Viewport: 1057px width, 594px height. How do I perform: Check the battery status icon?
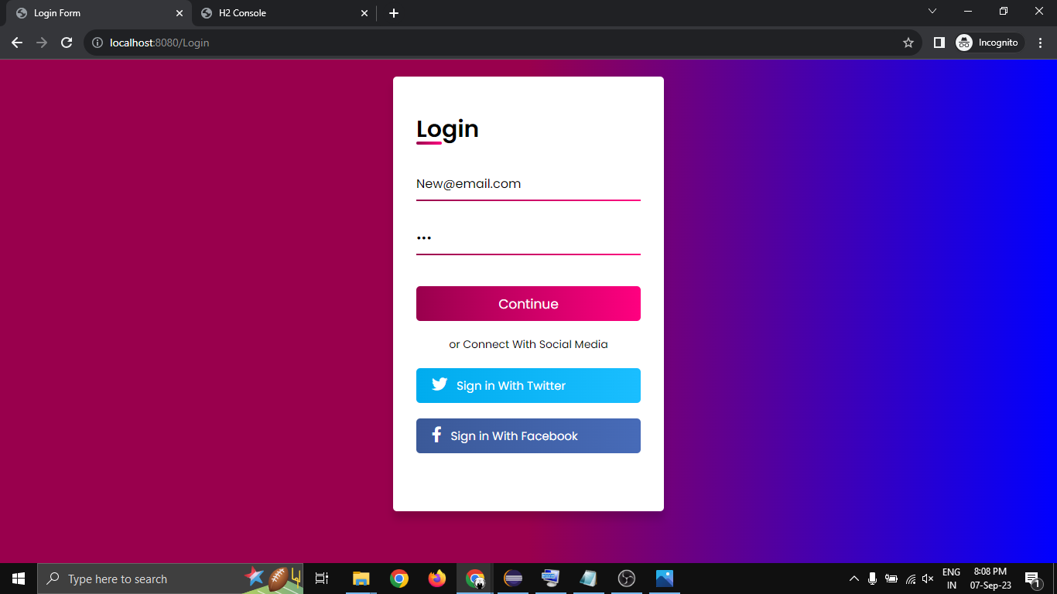tap(891, 579)
